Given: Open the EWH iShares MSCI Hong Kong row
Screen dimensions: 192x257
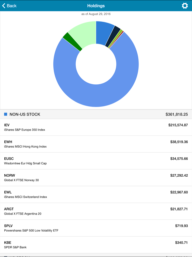Looking at the screenshot, I should (x=96, y=144).
